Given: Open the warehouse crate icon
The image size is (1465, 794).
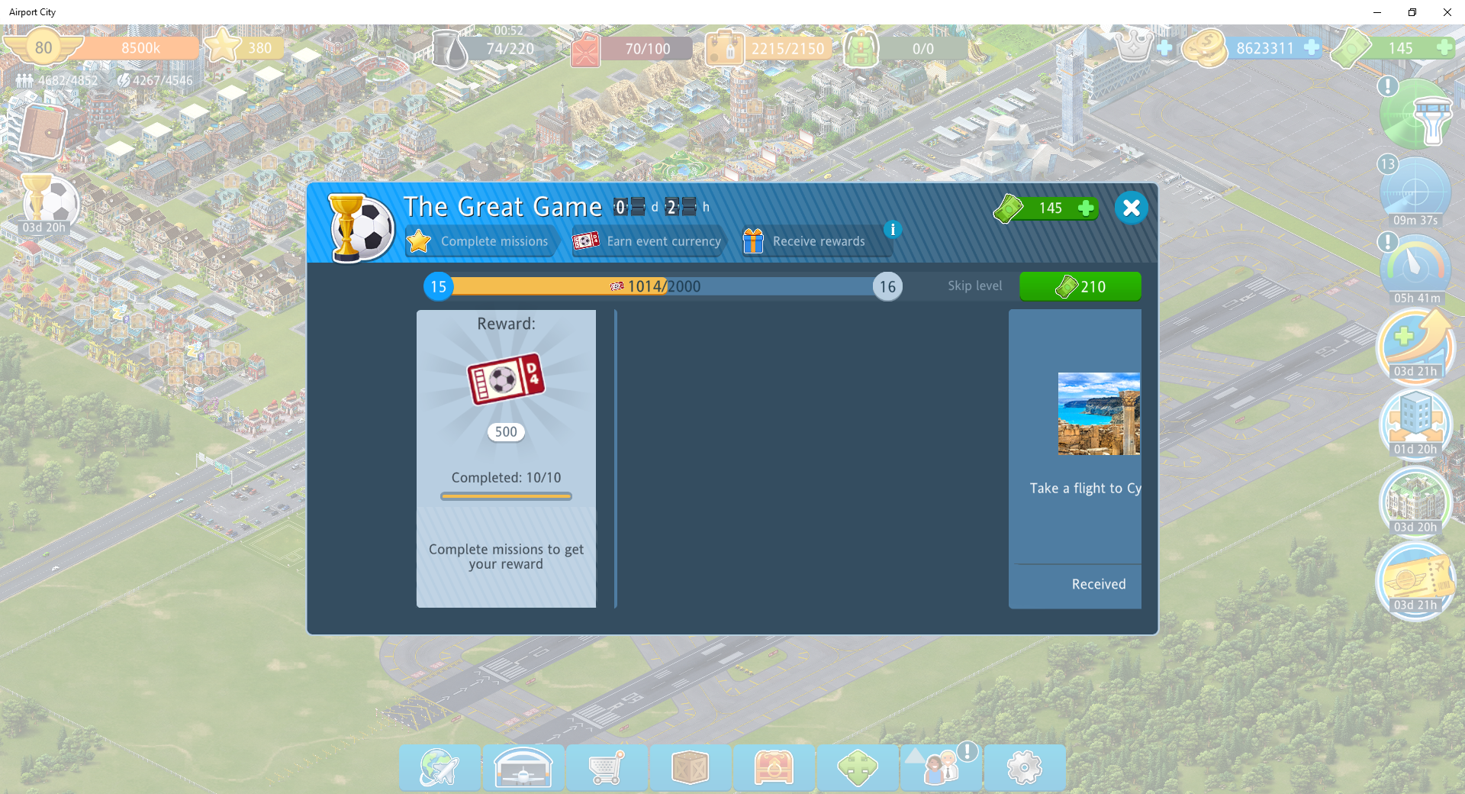Looking at the screenshot, I should point(691,767).
